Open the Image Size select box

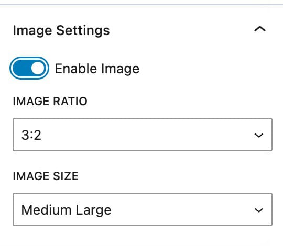(x=143, y=209)
